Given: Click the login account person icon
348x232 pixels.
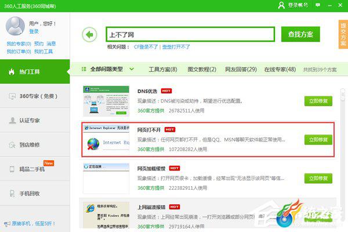Looking at the screenshot, I should click(281, 5).
